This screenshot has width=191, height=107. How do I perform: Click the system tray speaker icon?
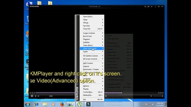click(x=153, y=104)
